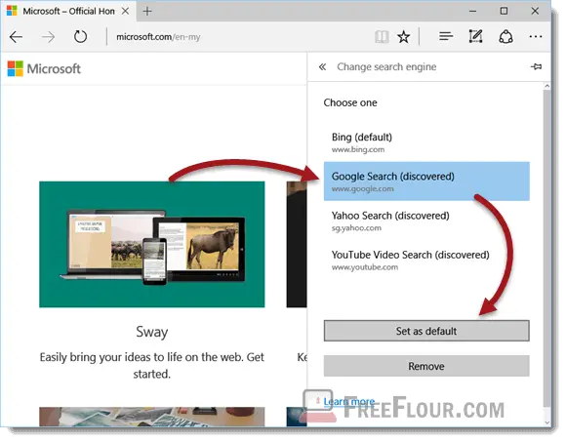Open a new tab with plus

tap(147, 11)
